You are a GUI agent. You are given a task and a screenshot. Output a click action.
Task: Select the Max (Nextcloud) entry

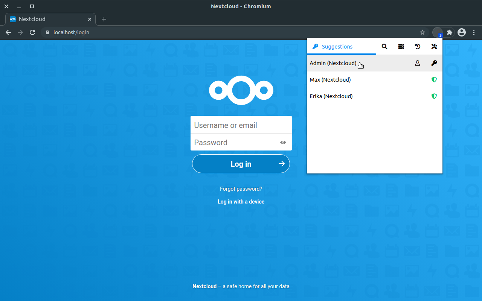tap(330, 79)
